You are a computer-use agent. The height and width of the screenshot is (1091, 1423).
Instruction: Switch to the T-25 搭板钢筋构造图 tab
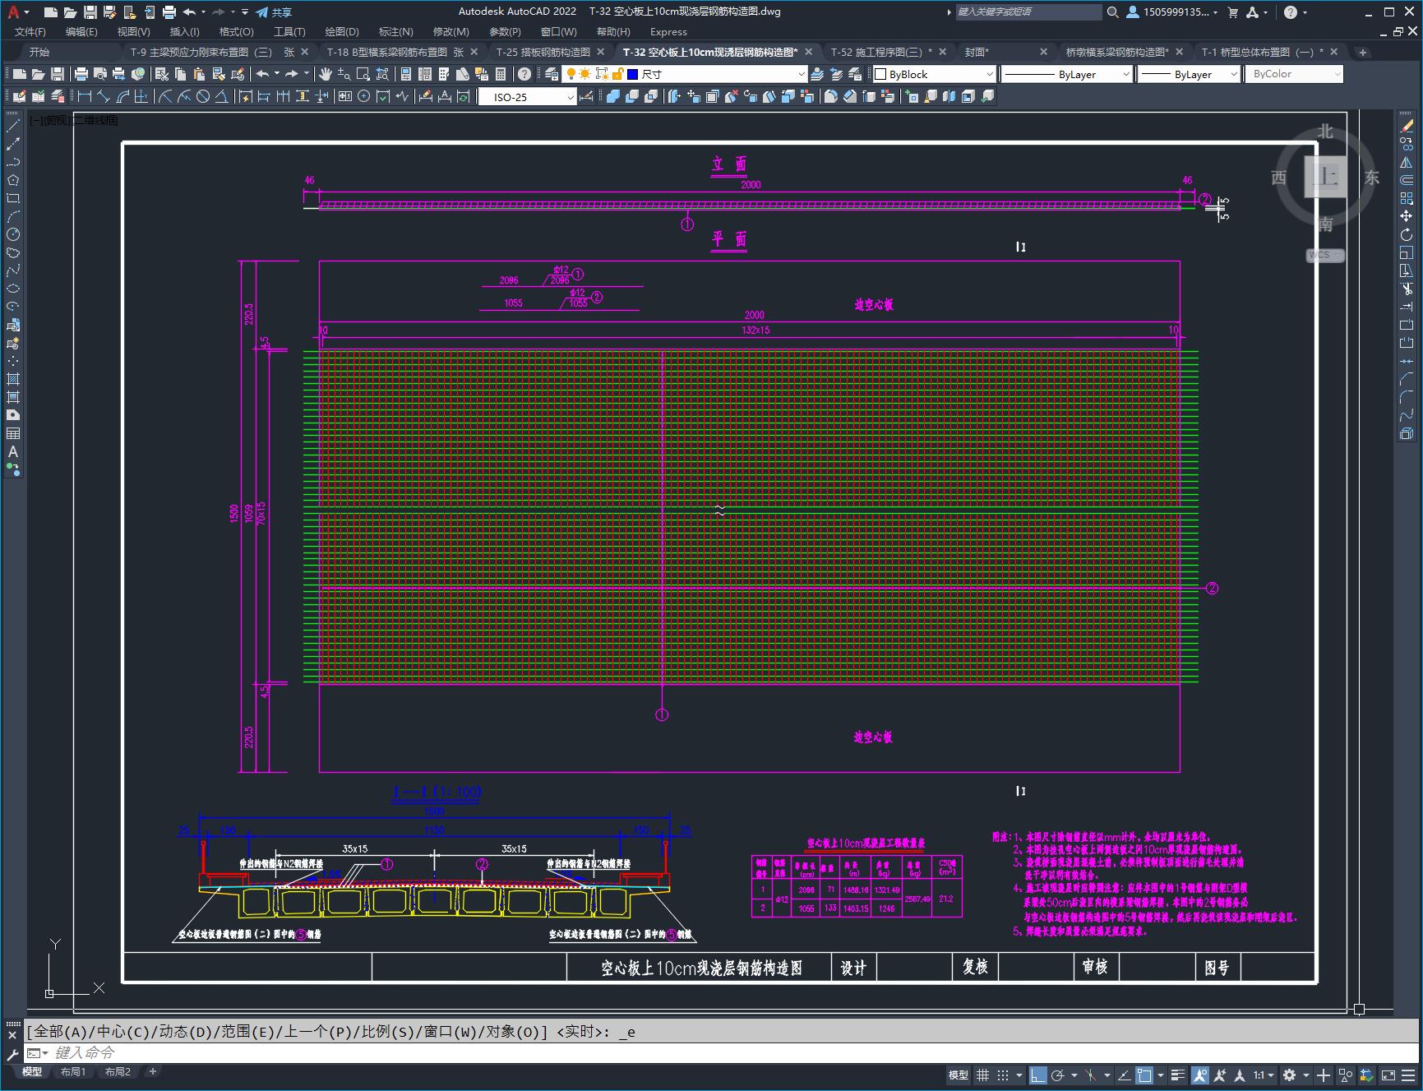pos(543,52)
